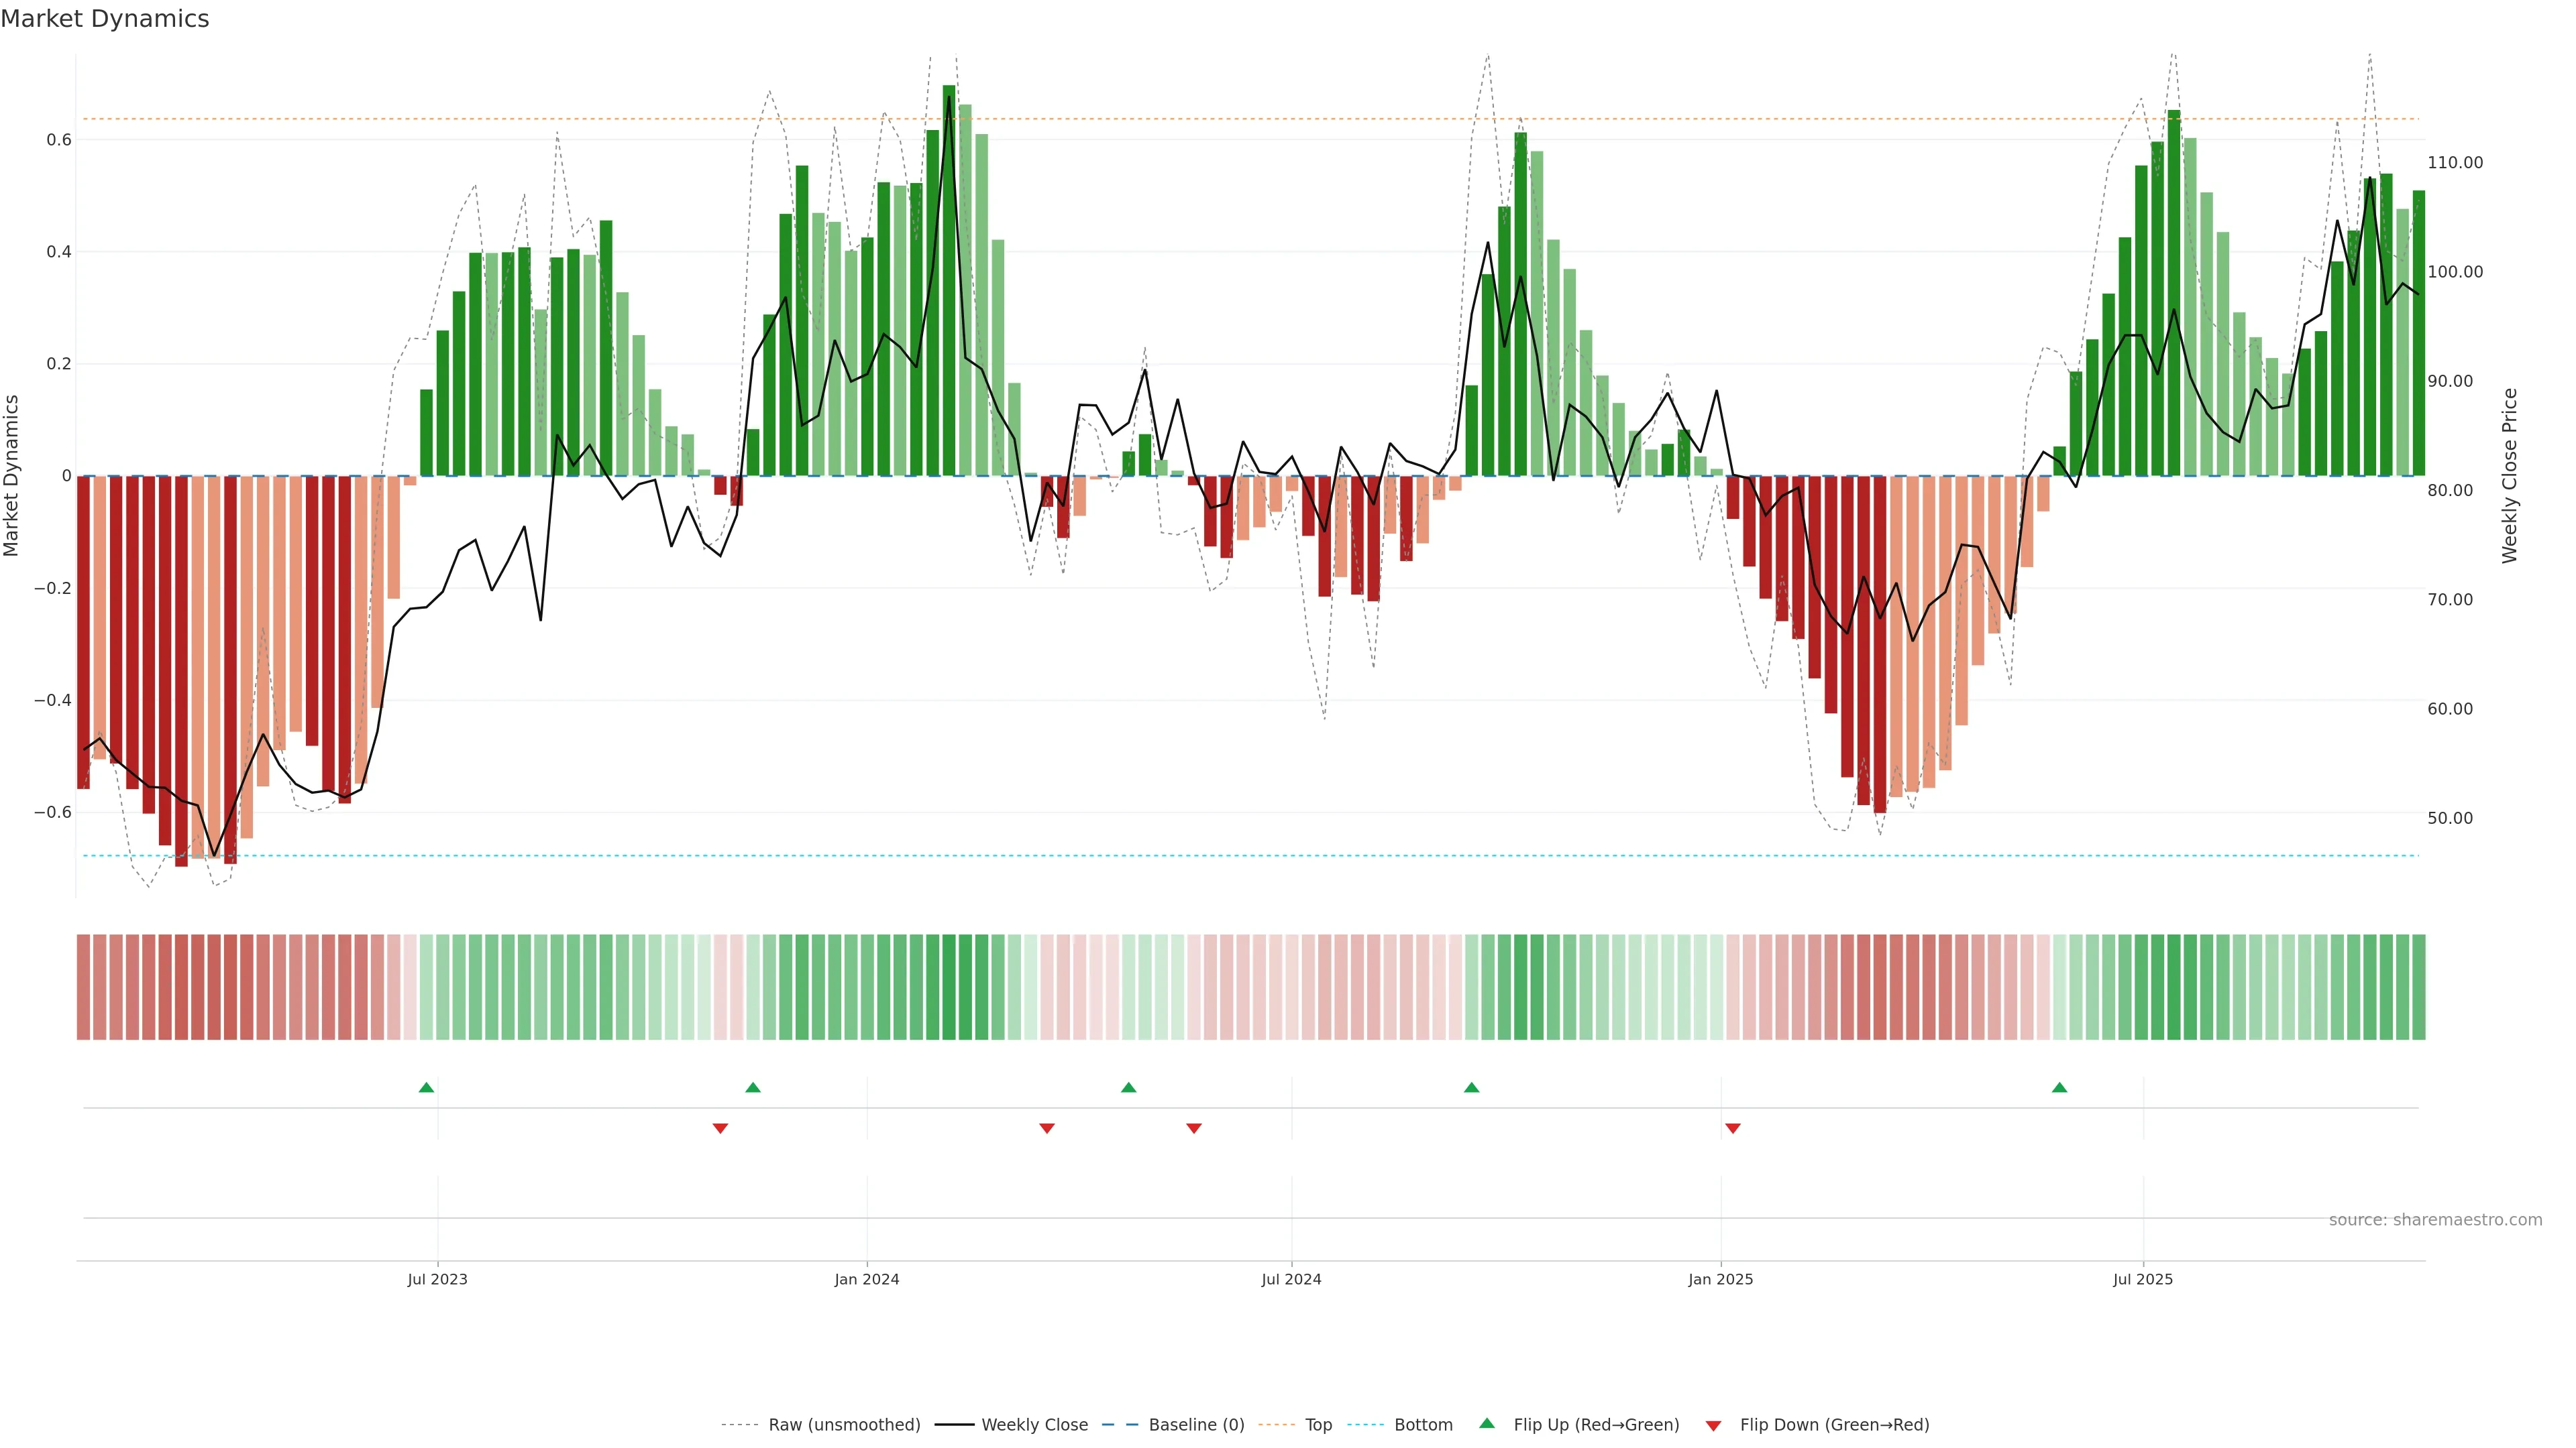
Task: Click the source: sharemaestro.com text
Action: [2435, 1219]
